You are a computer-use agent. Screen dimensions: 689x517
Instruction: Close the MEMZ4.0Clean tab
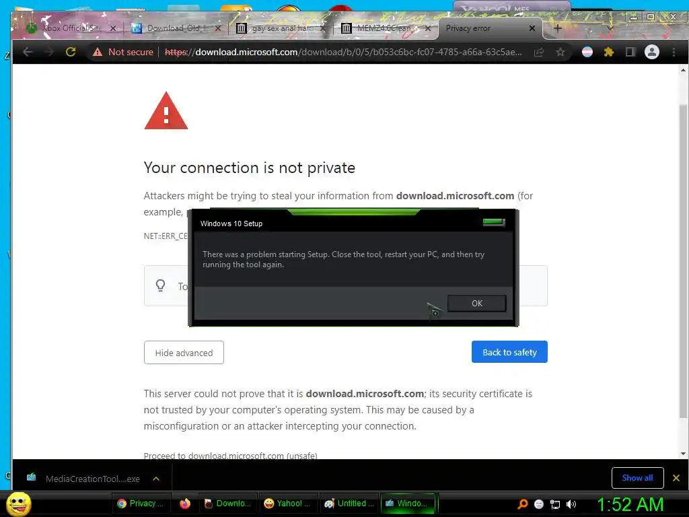point(427,28)
